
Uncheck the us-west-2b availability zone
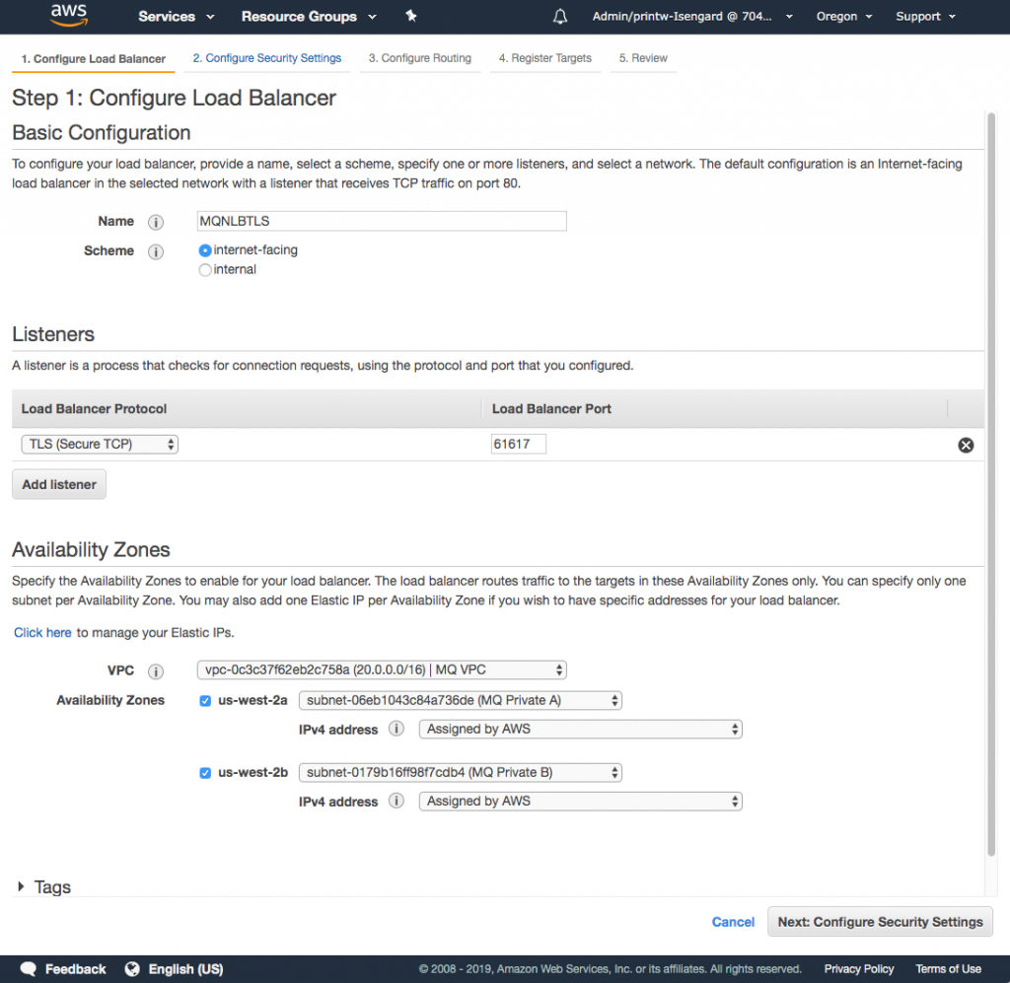coord(205,772)
